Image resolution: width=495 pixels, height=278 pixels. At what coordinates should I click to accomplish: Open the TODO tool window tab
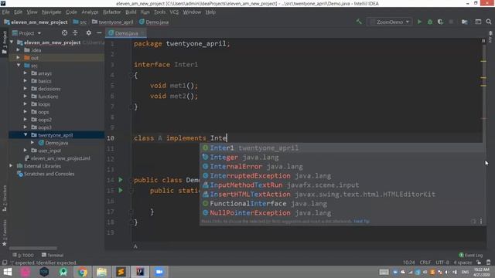coord(23,255)
